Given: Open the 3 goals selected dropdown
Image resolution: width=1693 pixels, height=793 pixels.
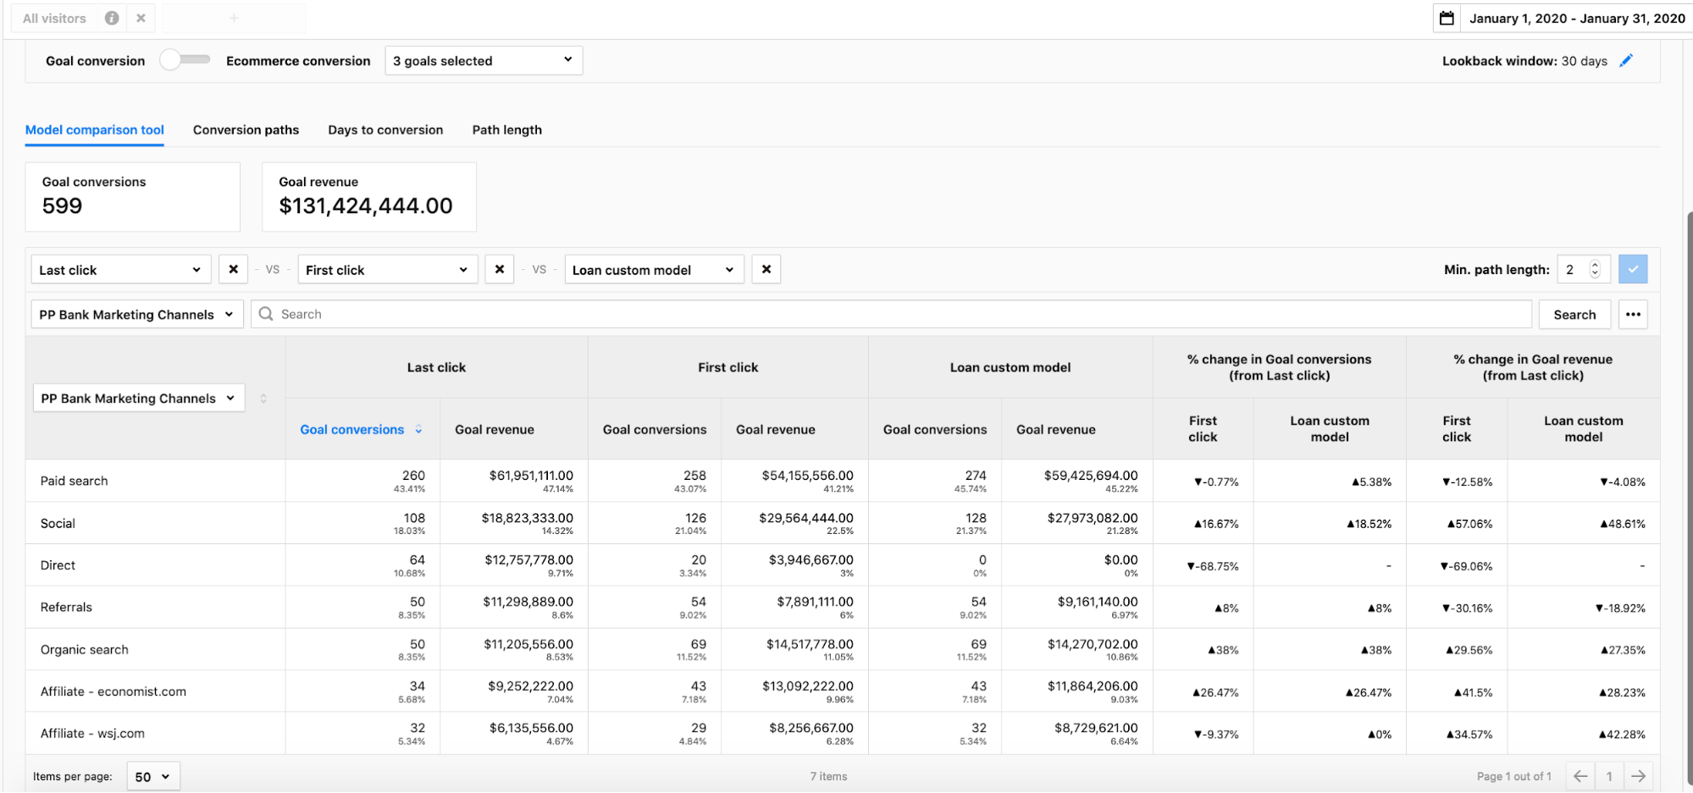Looking at the screenshot, I should coord(483,60).
